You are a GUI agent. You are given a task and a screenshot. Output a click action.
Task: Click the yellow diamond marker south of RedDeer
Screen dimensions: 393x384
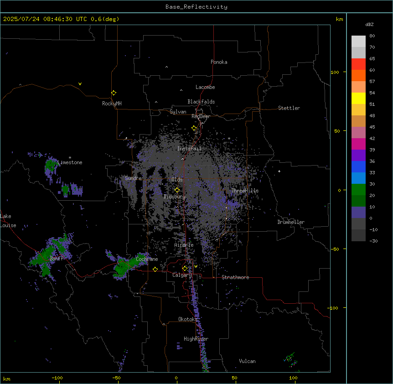click(194, 128)
